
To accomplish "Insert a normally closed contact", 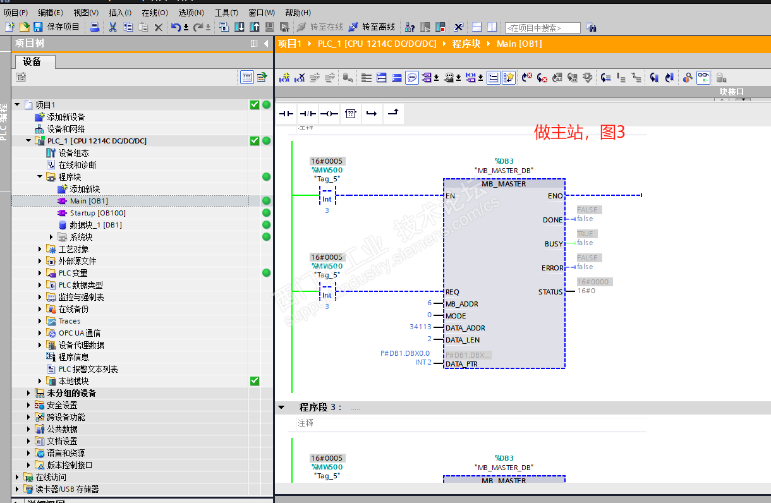I will 307,114.
